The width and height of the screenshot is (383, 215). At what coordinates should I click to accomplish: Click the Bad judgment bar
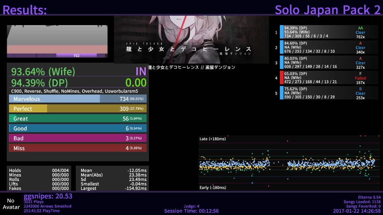point(78,138)
